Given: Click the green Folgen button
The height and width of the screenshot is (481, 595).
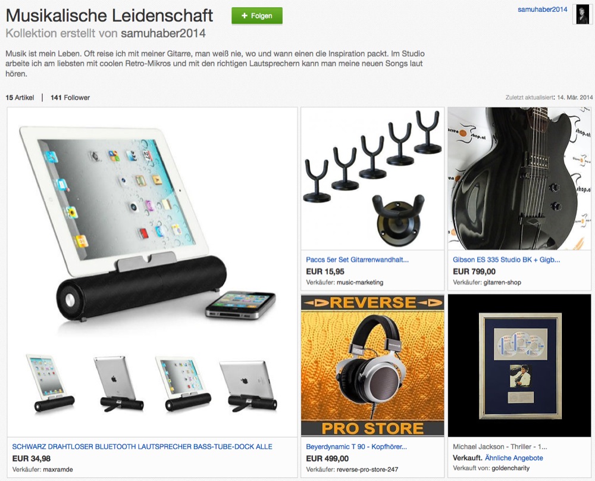Looking at the screenshot, I should click(x=257, y=16).
